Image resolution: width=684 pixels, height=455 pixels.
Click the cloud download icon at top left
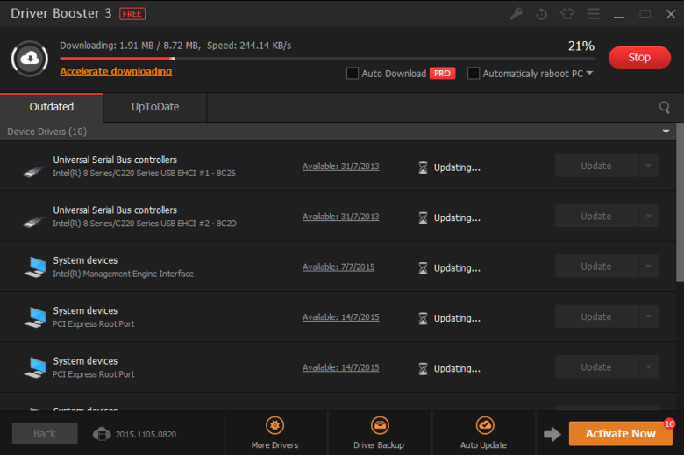[x=30, y=58]
